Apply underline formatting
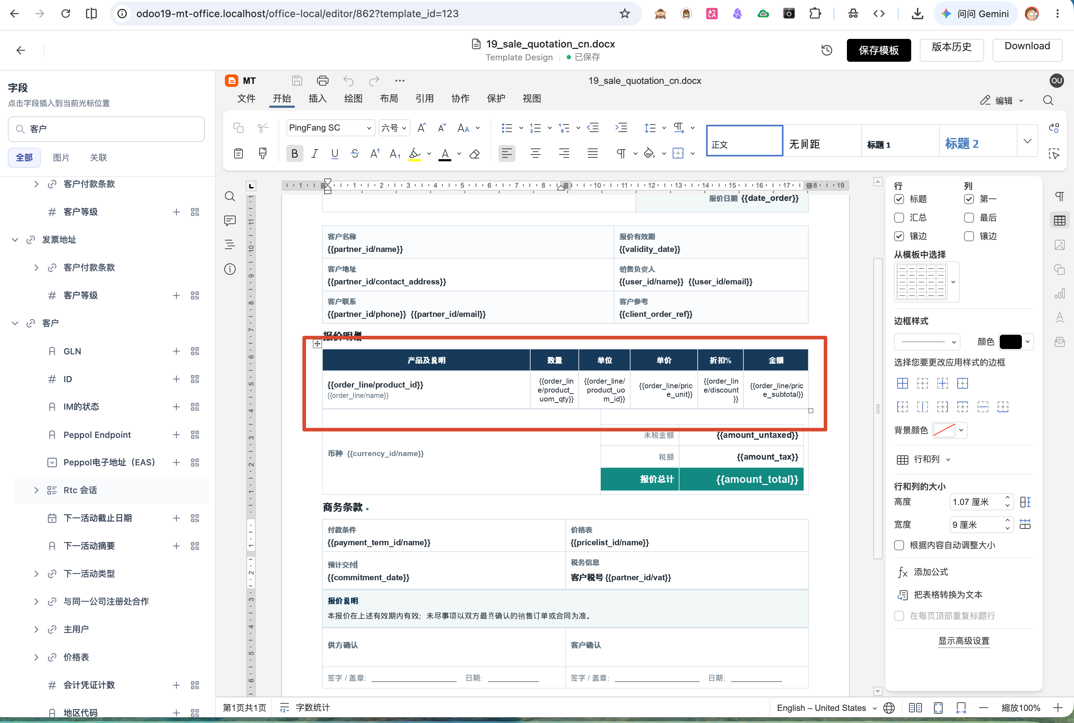 click(x=335, y=153)
